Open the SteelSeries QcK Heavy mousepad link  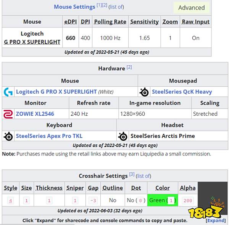tap(182, 92)
